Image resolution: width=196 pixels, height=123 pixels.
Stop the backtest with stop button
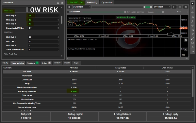point(180,7)
